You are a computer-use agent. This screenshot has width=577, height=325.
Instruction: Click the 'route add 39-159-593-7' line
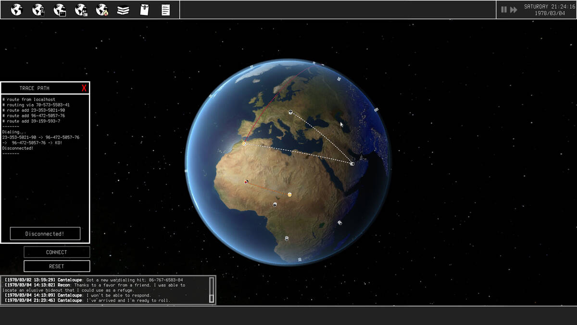click(31, 121)
